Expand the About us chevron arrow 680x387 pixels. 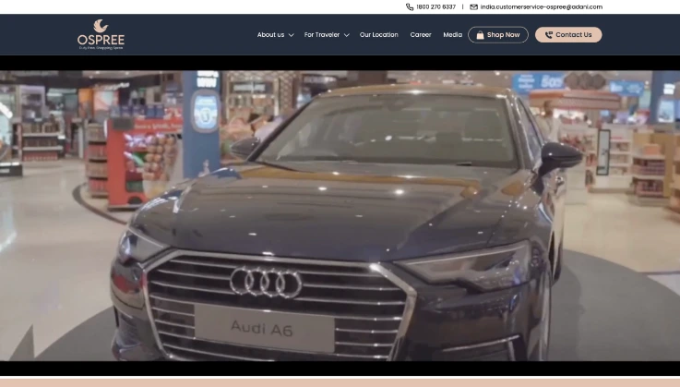291,35
